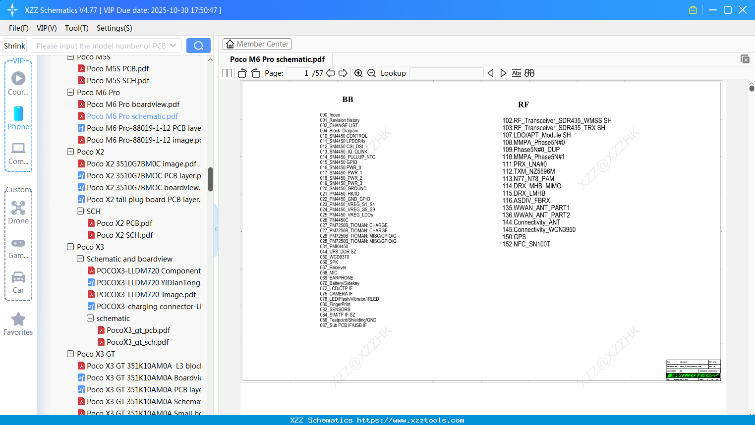
Task: Click the Lookup text field
Action: tap(447, 73)
